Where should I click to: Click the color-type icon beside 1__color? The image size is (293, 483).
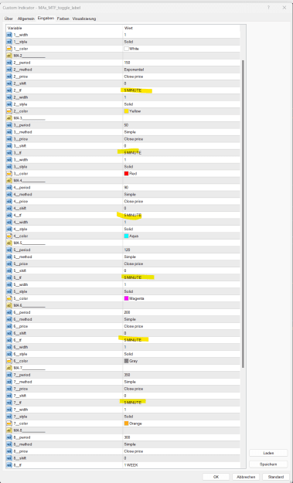pos(9,49)
